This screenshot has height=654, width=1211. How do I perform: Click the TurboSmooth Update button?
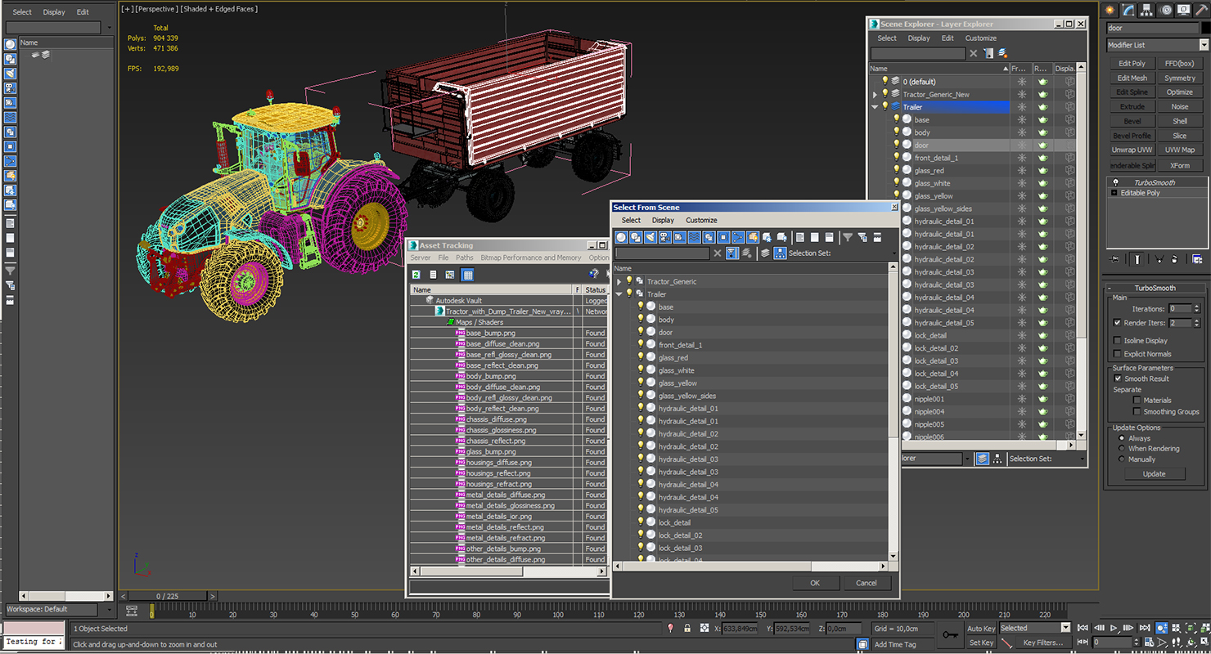[1154, 474]
